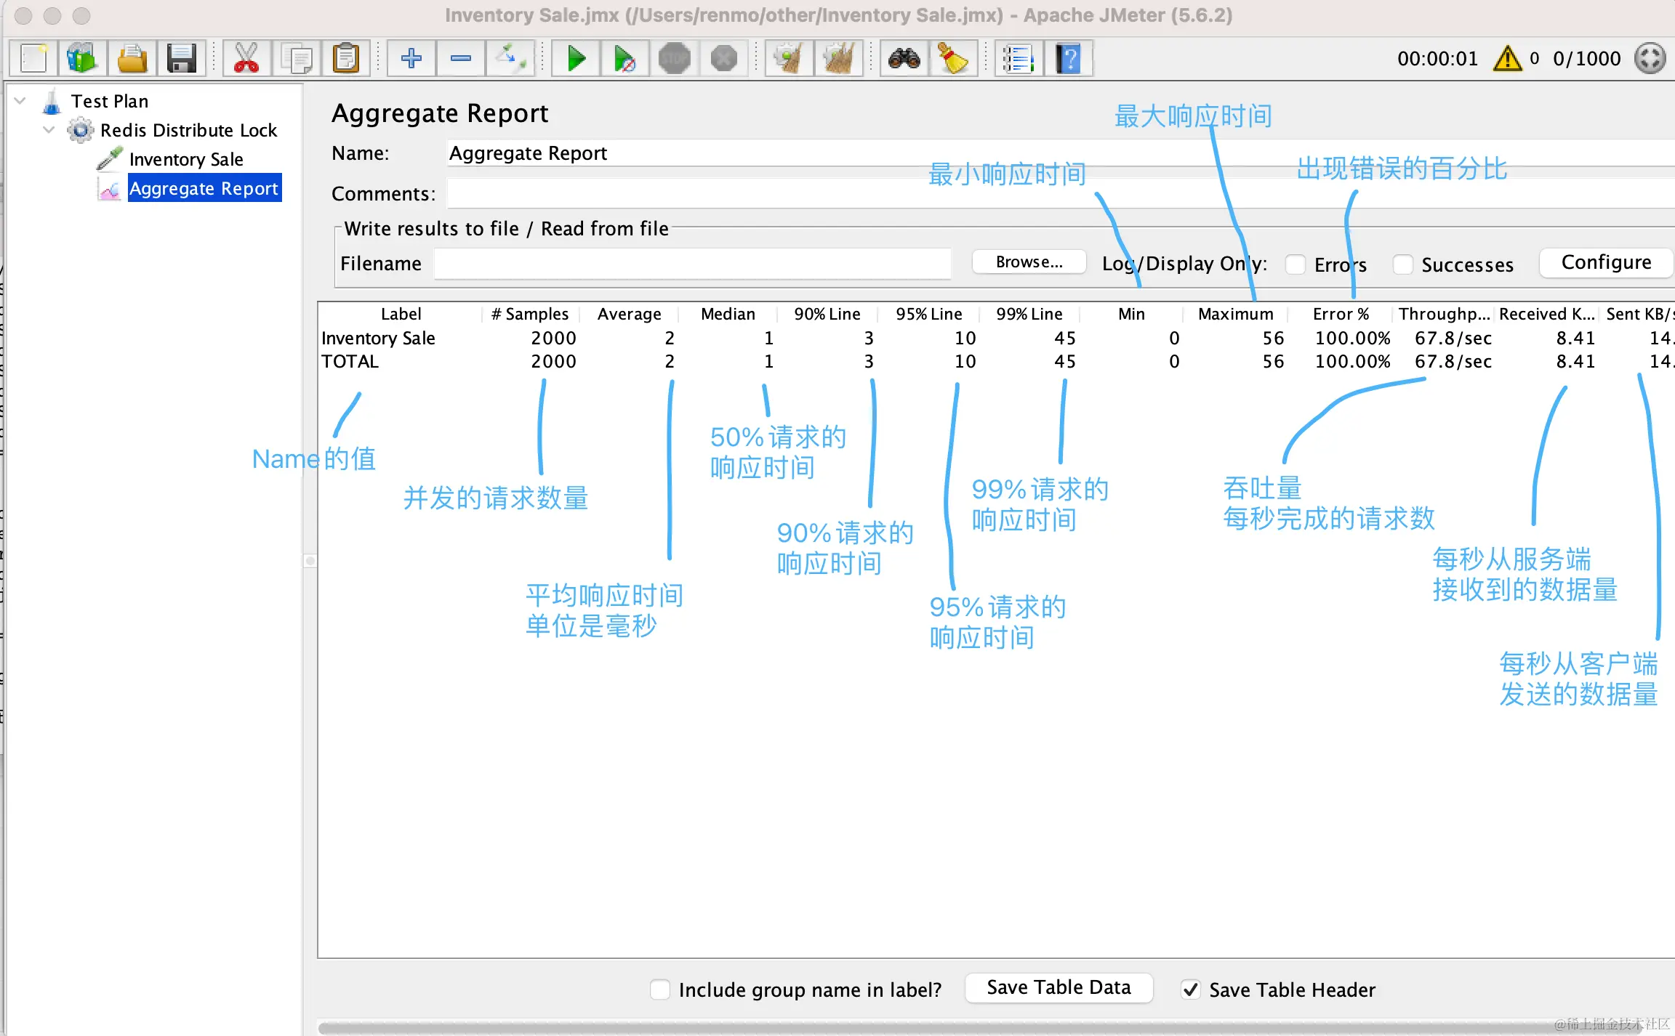Screen dimensions: 1675x1036
Task: Open a test plan with folder icon
Action: 132,58
